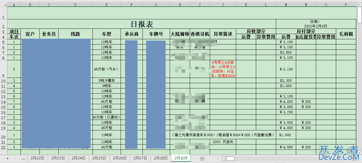Click the 车次 header cell

pyautogui.click(x=14, y=37)
